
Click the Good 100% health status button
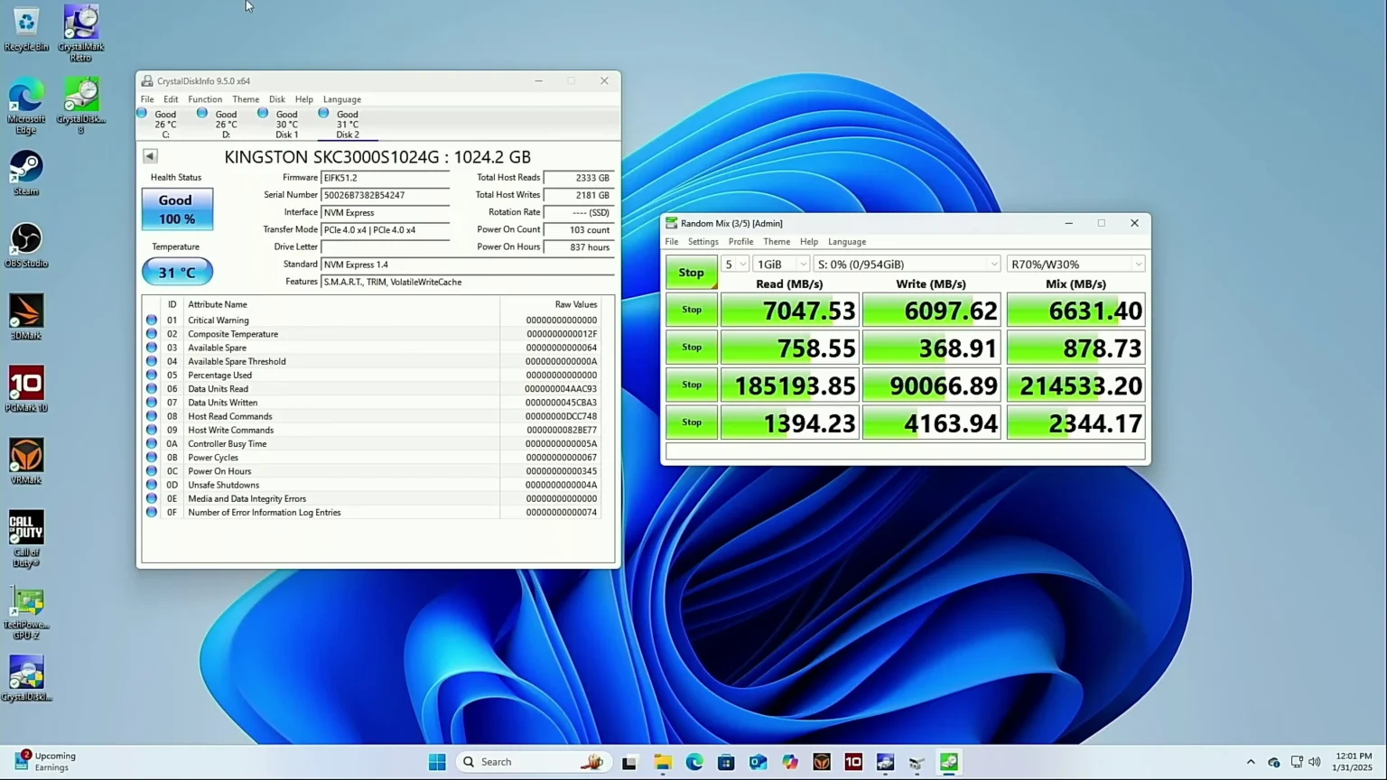tap(177, 209)
